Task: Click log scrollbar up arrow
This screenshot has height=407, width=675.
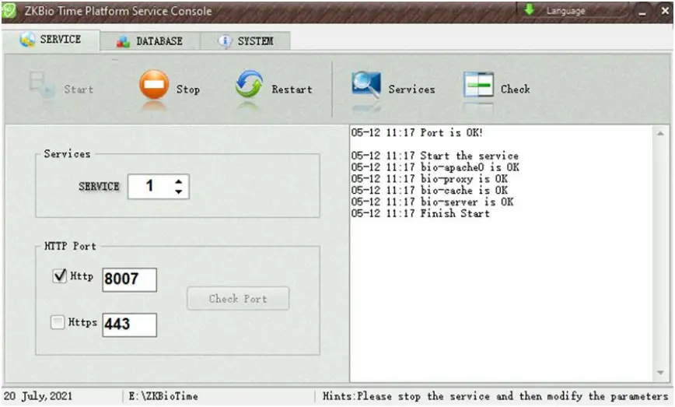Action: point(660,134)
